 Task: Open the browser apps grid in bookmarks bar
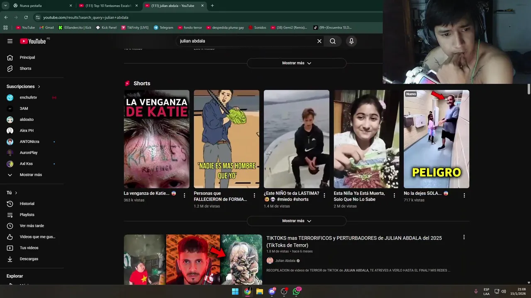(x=5, y=27)
